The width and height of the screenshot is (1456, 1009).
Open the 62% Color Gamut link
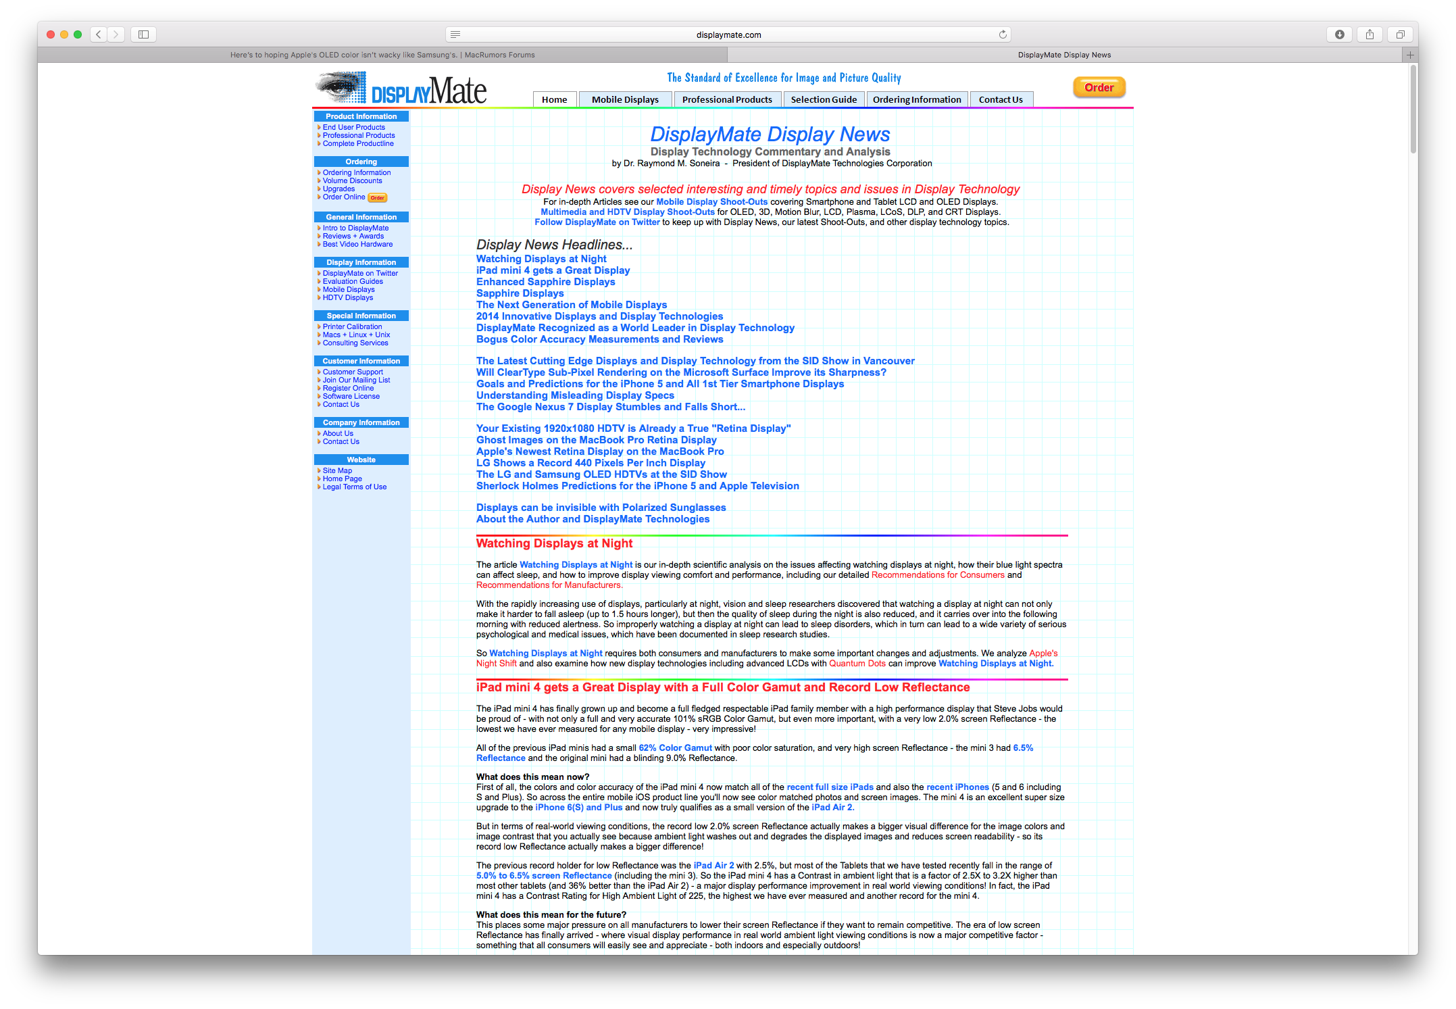(675, 748)
